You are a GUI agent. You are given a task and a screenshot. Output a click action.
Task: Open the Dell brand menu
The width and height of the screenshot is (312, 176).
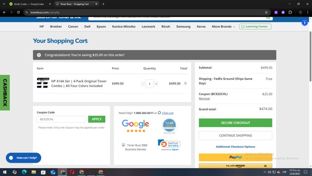pos(87,26)
